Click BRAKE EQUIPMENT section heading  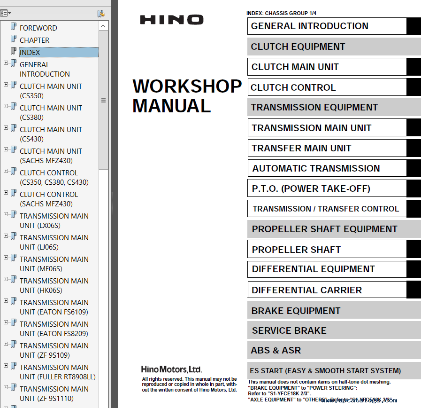click(334, 310)
